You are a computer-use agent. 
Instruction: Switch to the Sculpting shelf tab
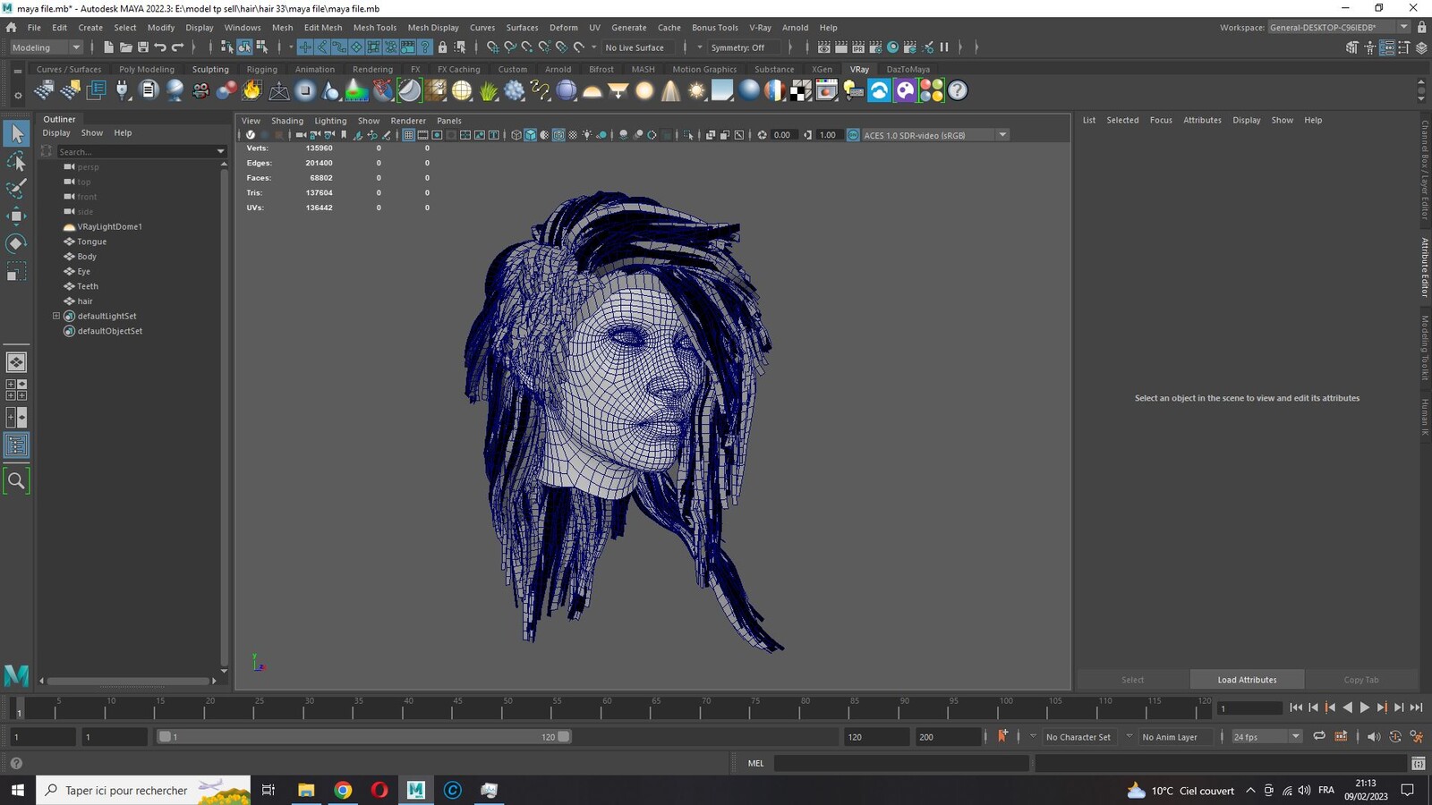(210, 69)
